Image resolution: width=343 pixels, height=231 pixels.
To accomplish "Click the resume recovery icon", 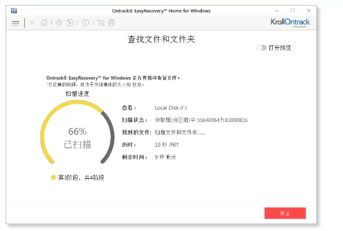I will [70, 22].
